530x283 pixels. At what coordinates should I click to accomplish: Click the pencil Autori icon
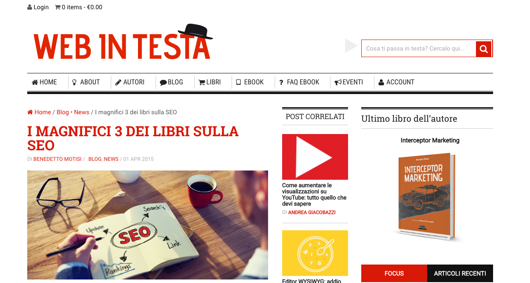point(118,82)
